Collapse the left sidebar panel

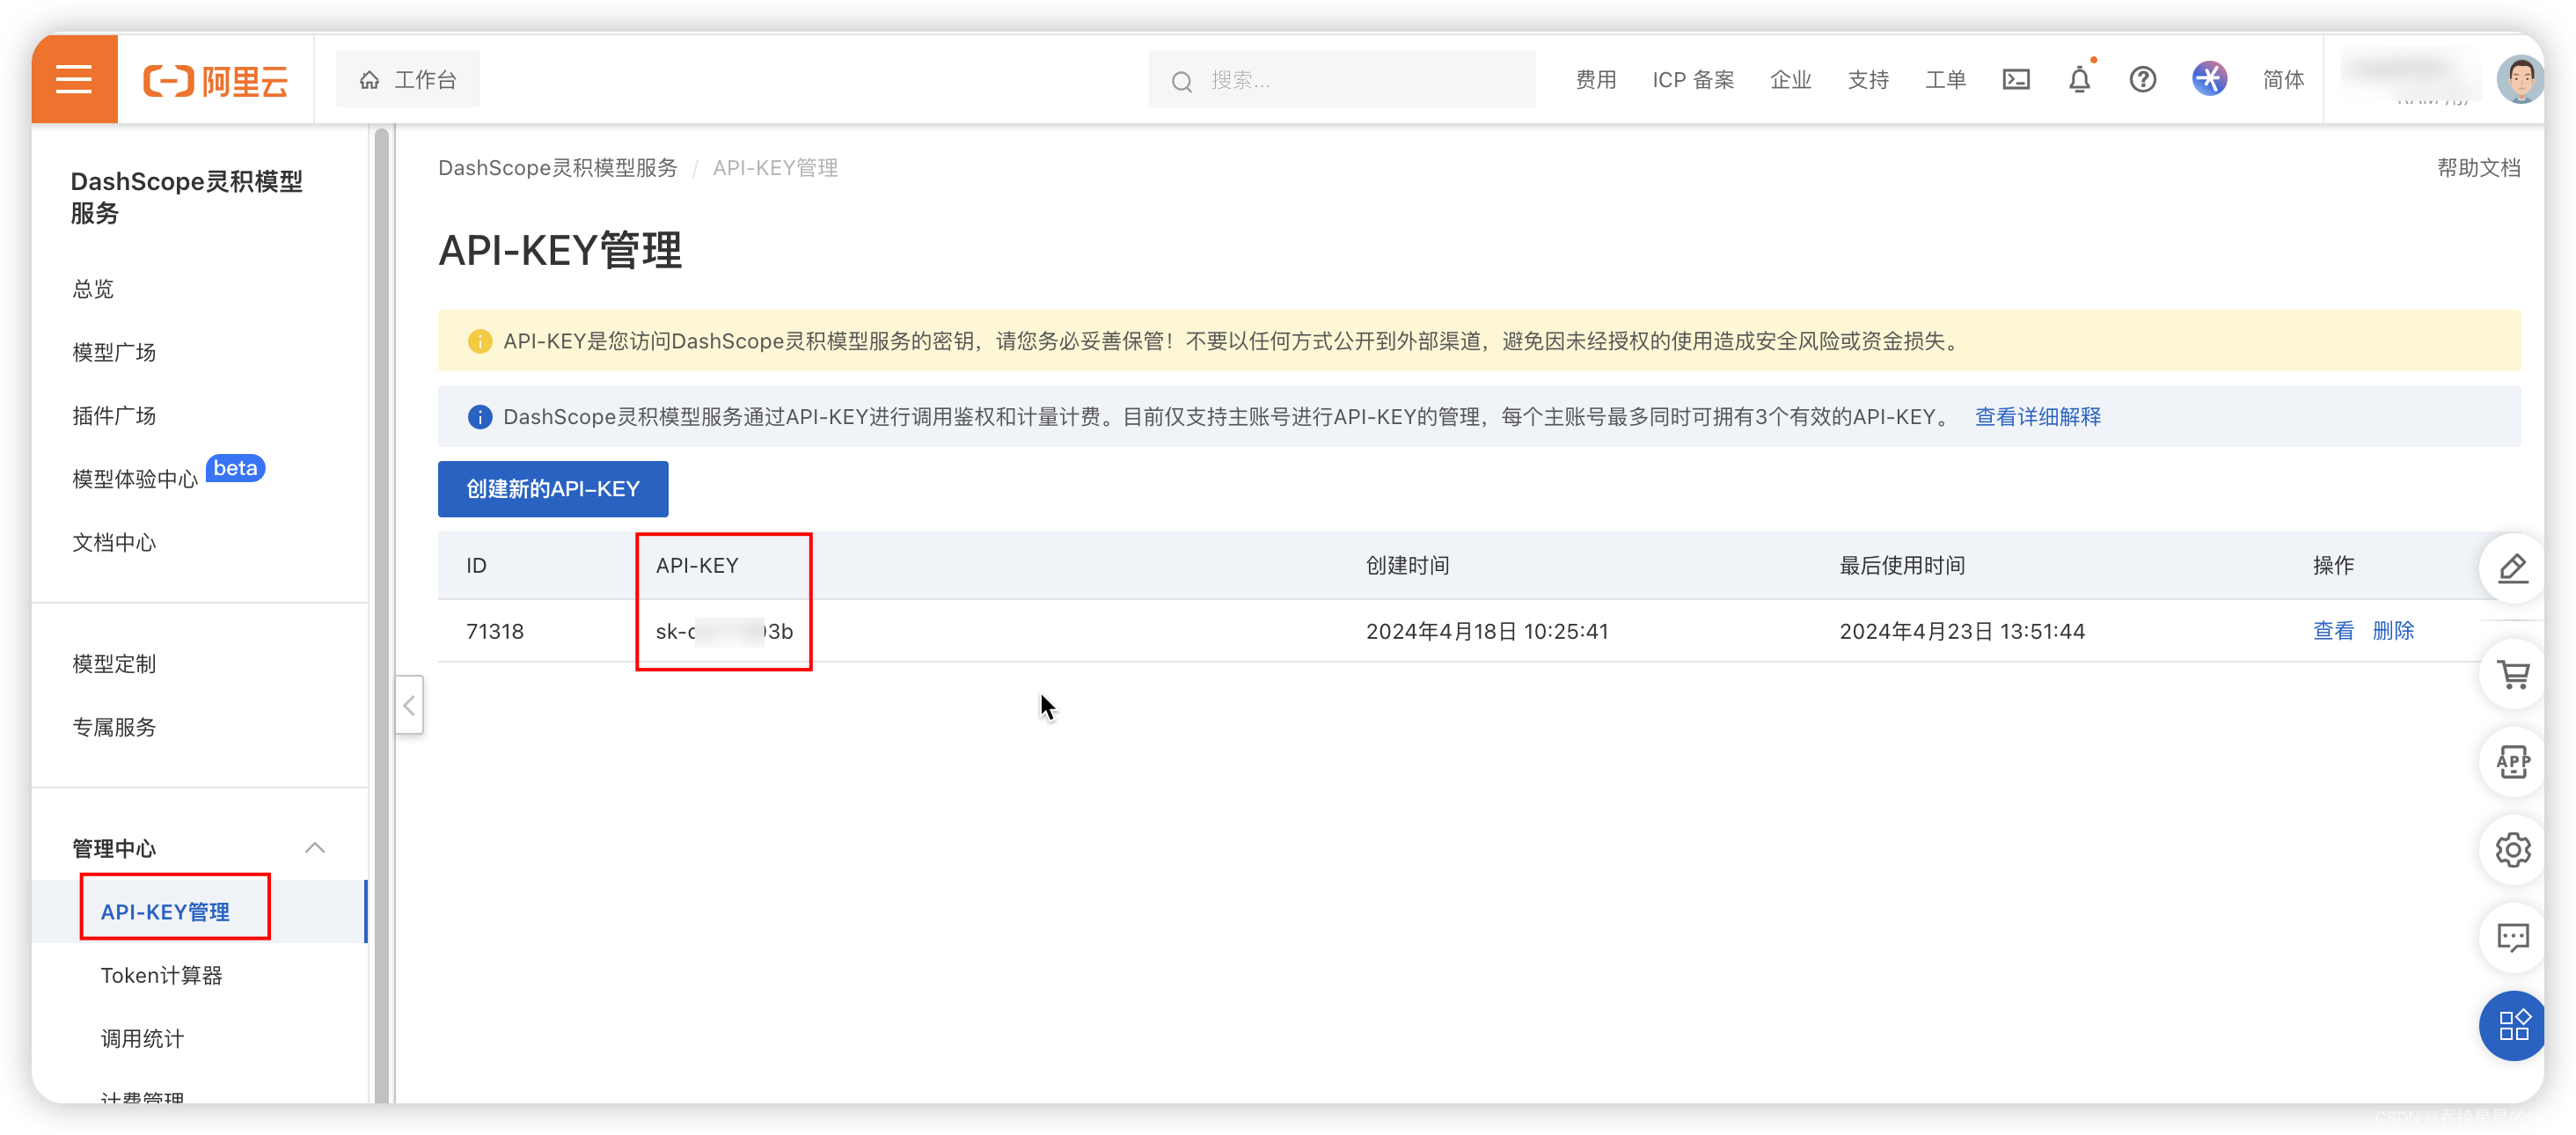tap(409, 705)
